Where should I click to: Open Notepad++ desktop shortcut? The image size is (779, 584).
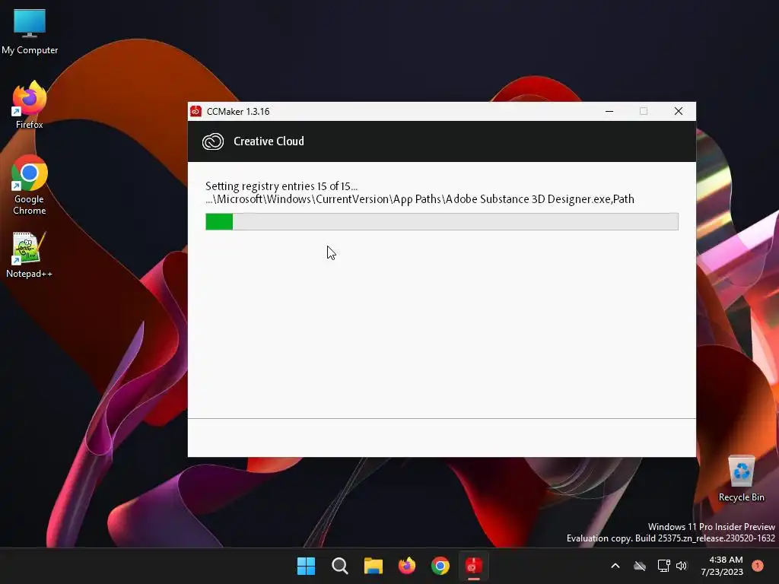click(29, 255)
